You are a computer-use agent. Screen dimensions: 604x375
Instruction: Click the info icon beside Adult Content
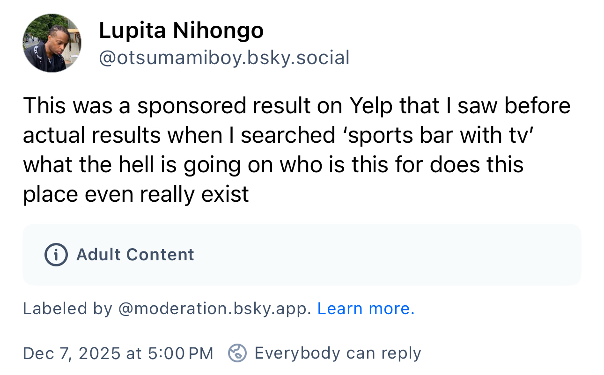coord(56,255)
